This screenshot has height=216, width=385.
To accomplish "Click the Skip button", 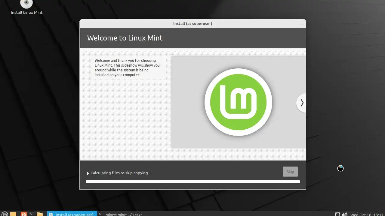I will coord(290,172).
